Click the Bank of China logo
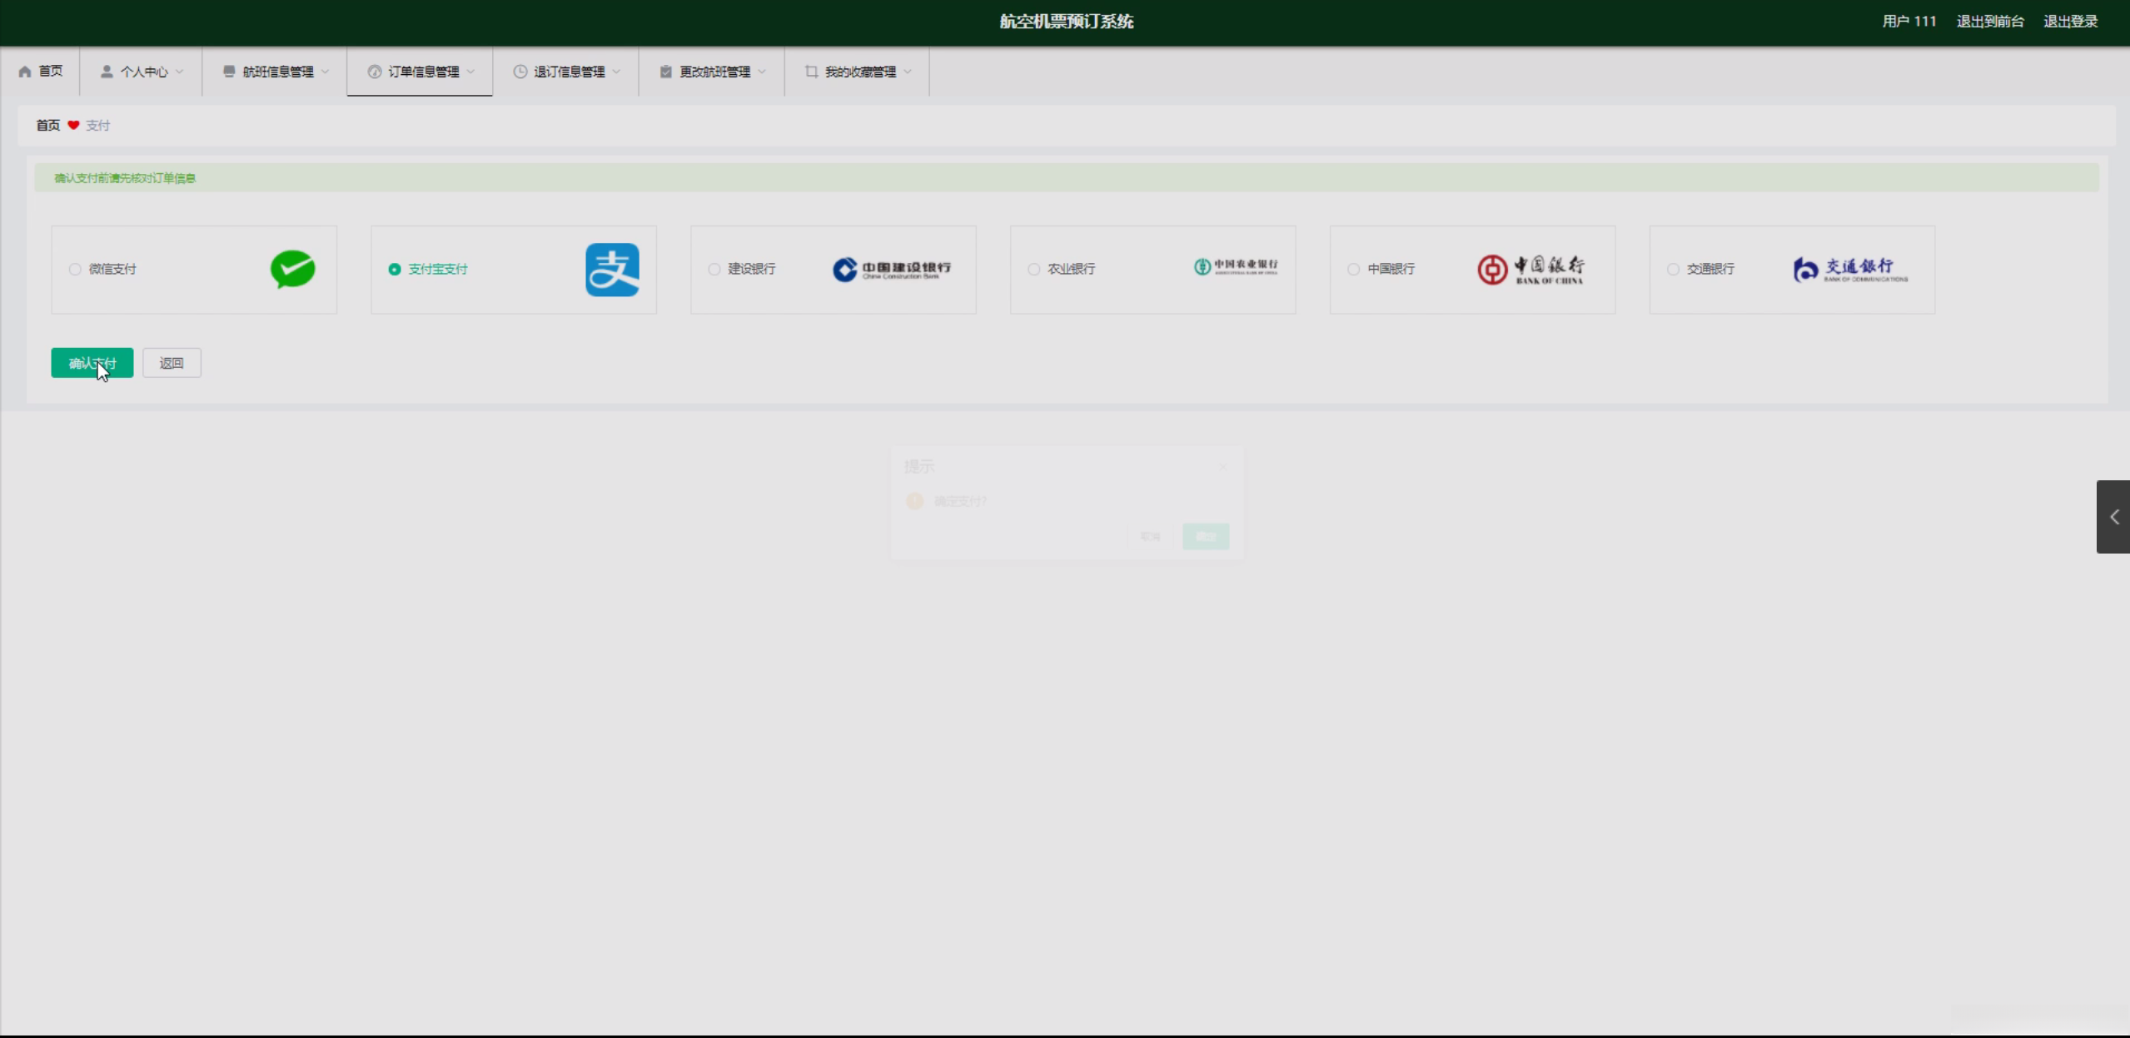This screenshot has height=1038, width=2130. (1530, 270)
